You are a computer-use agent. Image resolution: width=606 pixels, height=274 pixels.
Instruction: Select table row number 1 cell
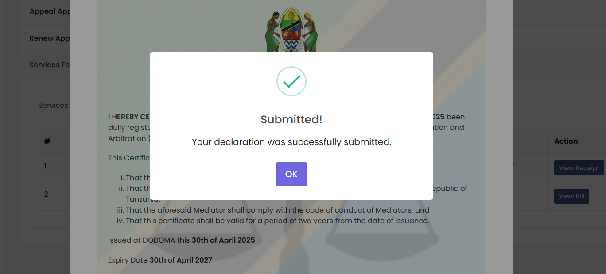[x=46, y=166]
